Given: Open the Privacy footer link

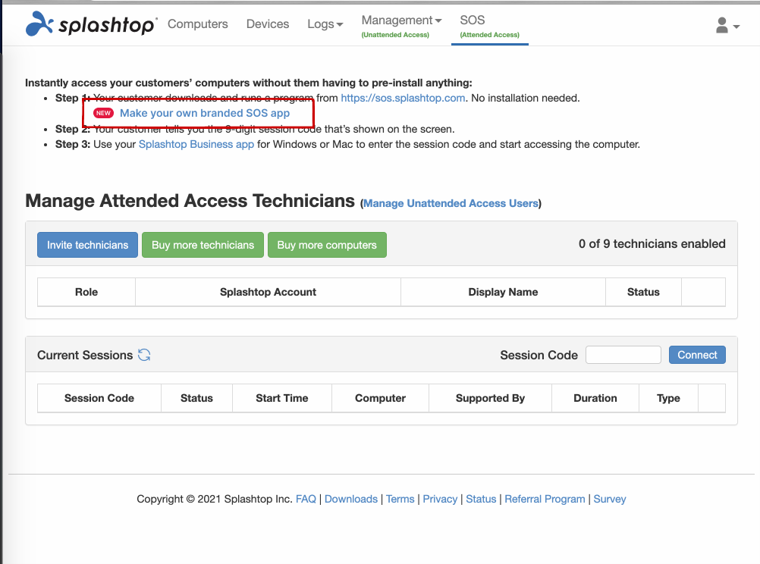Looking at the screenshot, I should 440,499.
